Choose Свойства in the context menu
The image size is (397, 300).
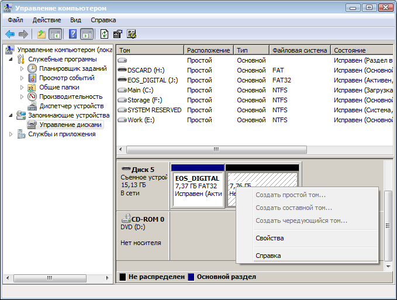tap(270, 238)
